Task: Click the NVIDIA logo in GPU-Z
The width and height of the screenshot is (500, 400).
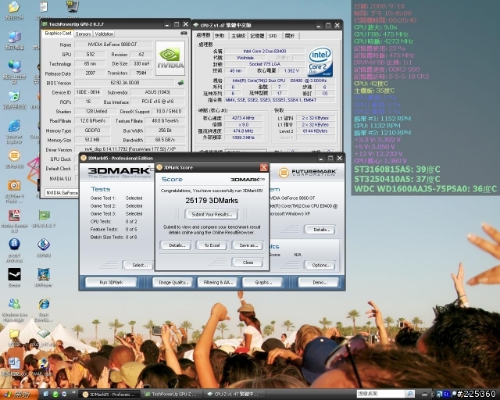Action: (170, 59)
